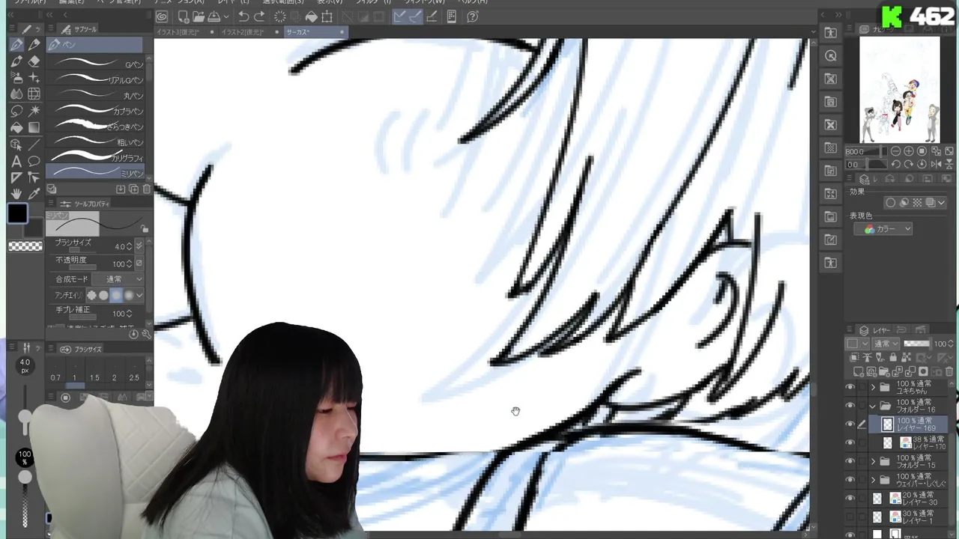Hide the フォルダー 16 folder
This screenshot has height=539, width=959.
point(850,406)
